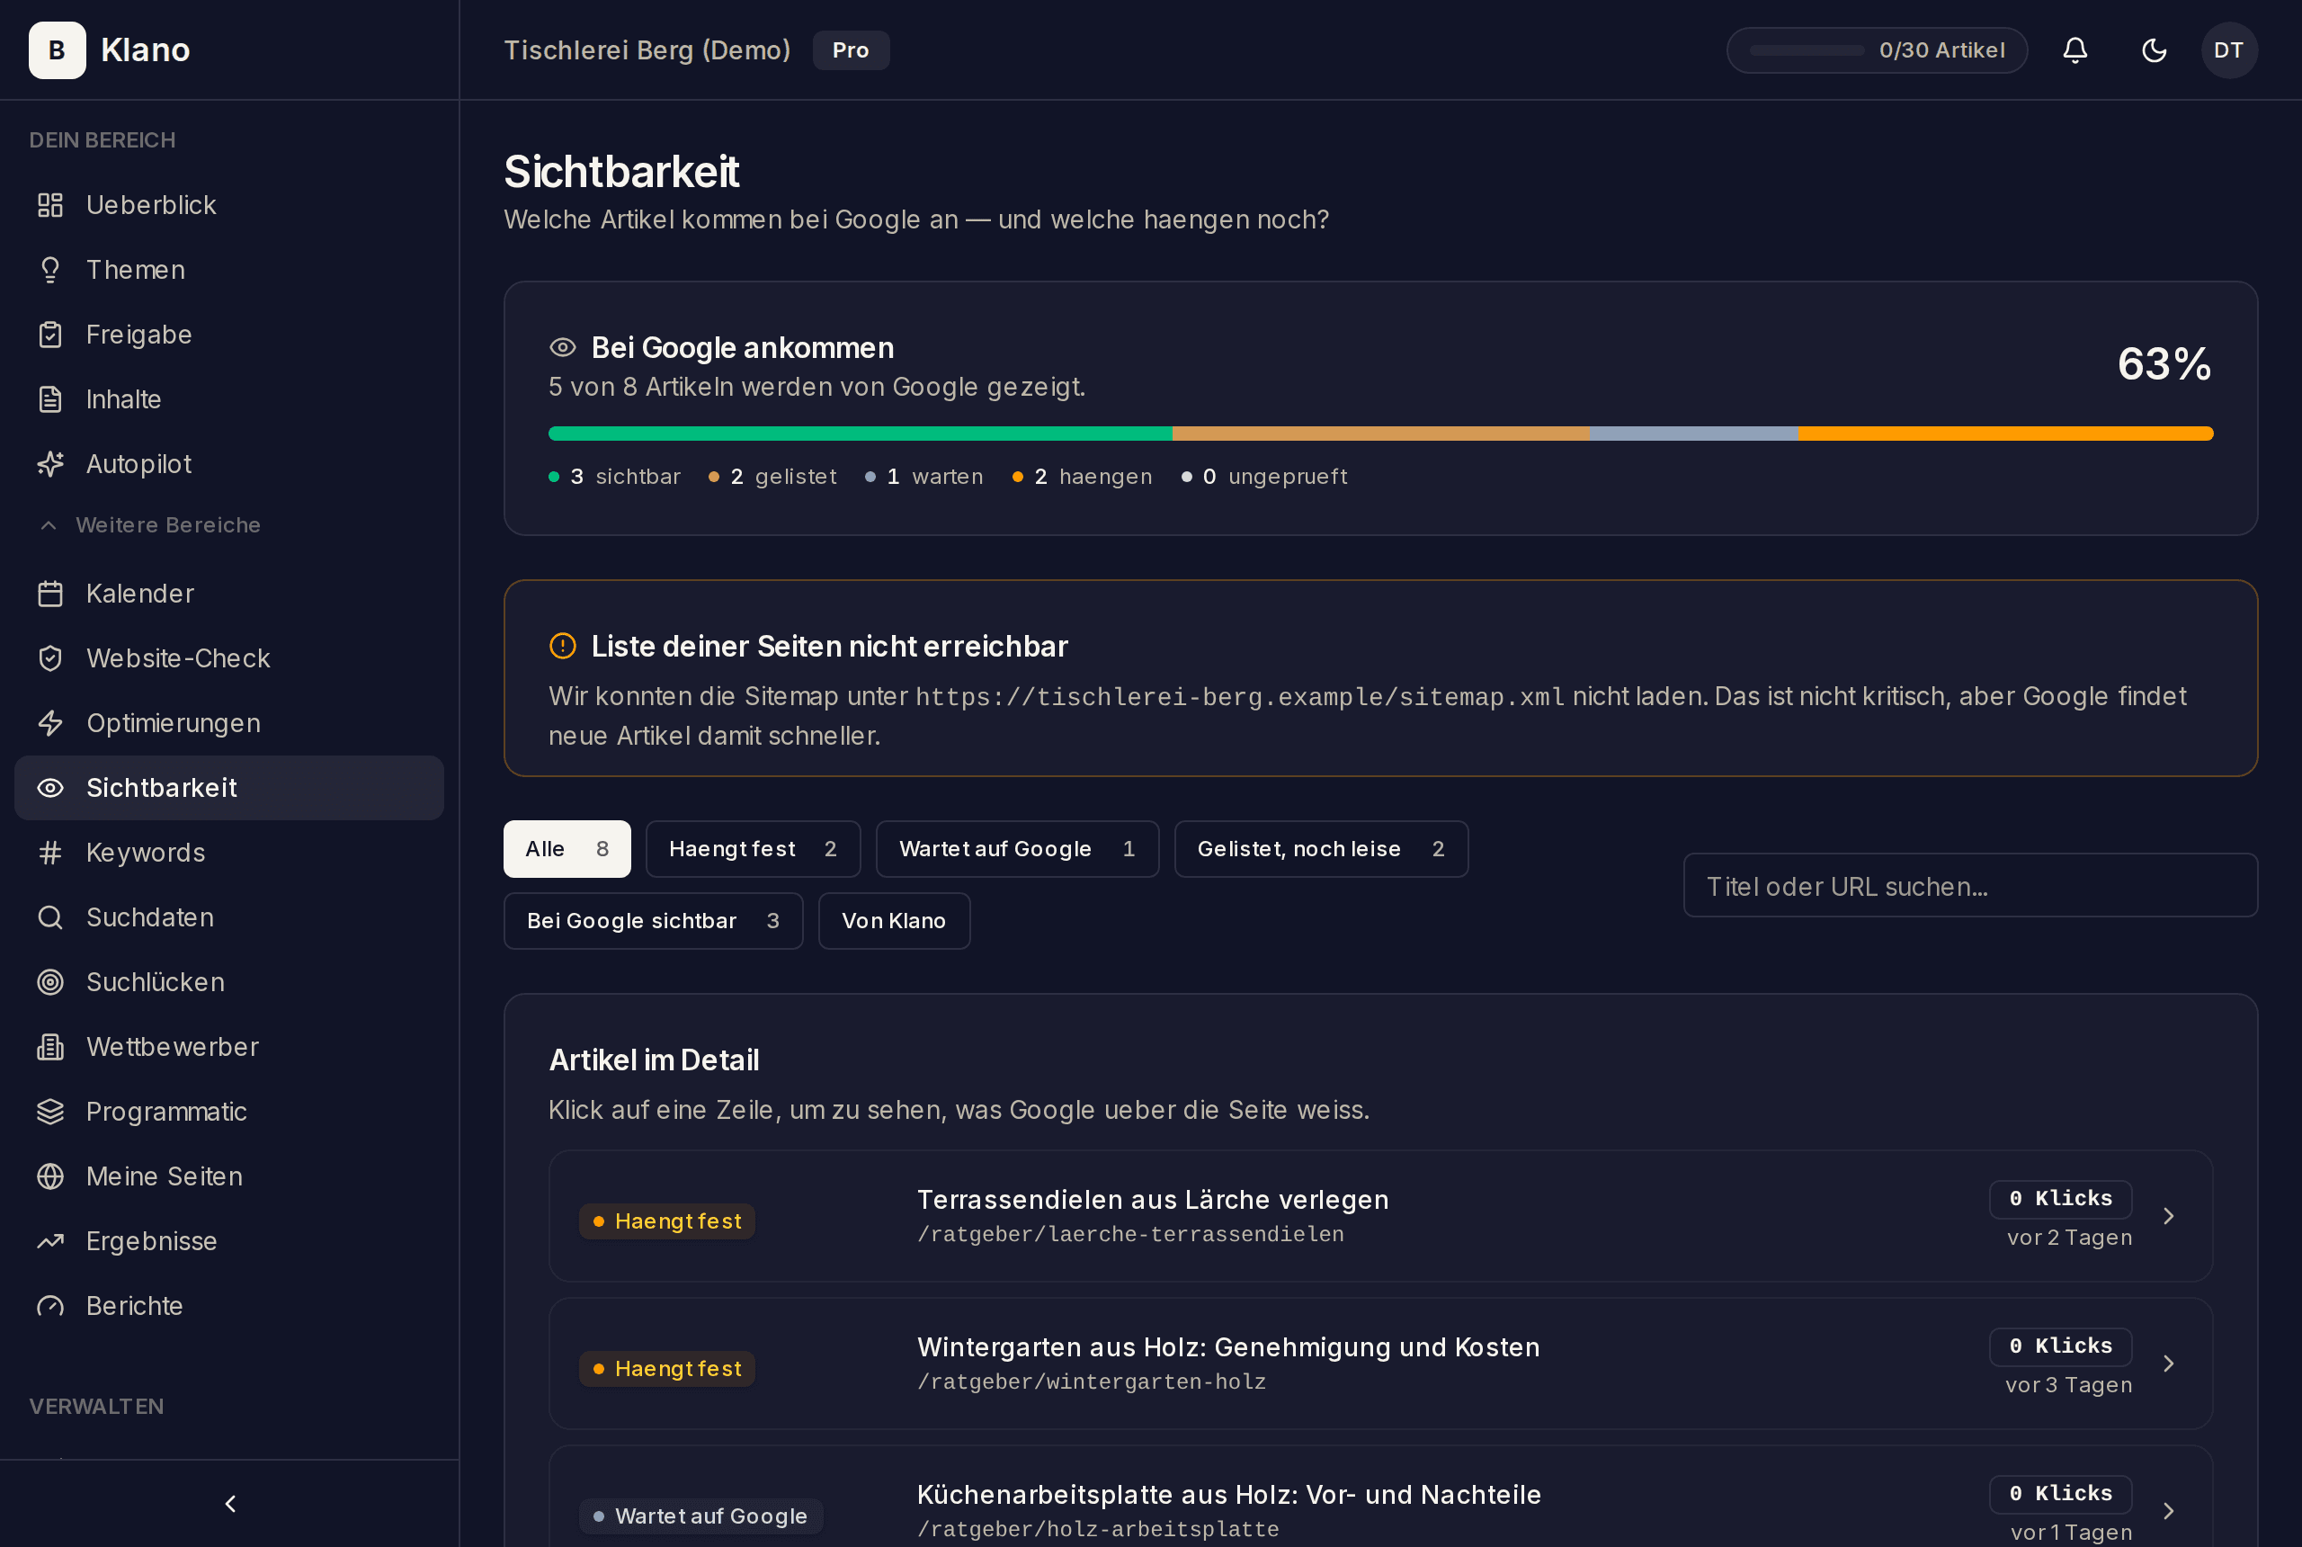Open Autopilot page
Image resolution: width=2302 pixels, height=1547 pixels.
(x=228, y=465)
